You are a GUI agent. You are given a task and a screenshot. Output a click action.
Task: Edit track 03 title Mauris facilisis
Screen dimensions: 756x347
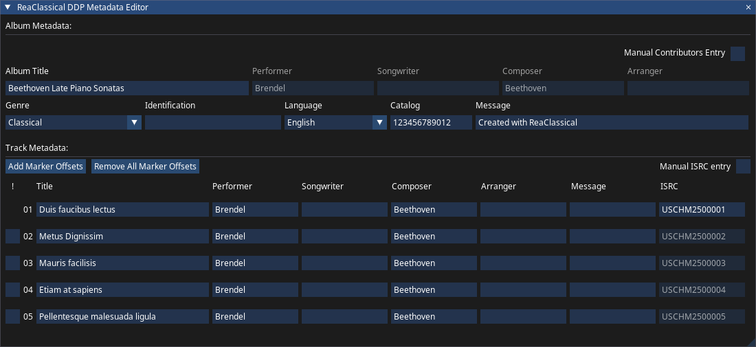click(x=122, y=263)
